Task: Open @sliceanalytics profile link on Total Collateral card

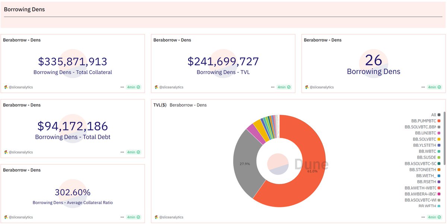Action: click(x=20, y=87)
